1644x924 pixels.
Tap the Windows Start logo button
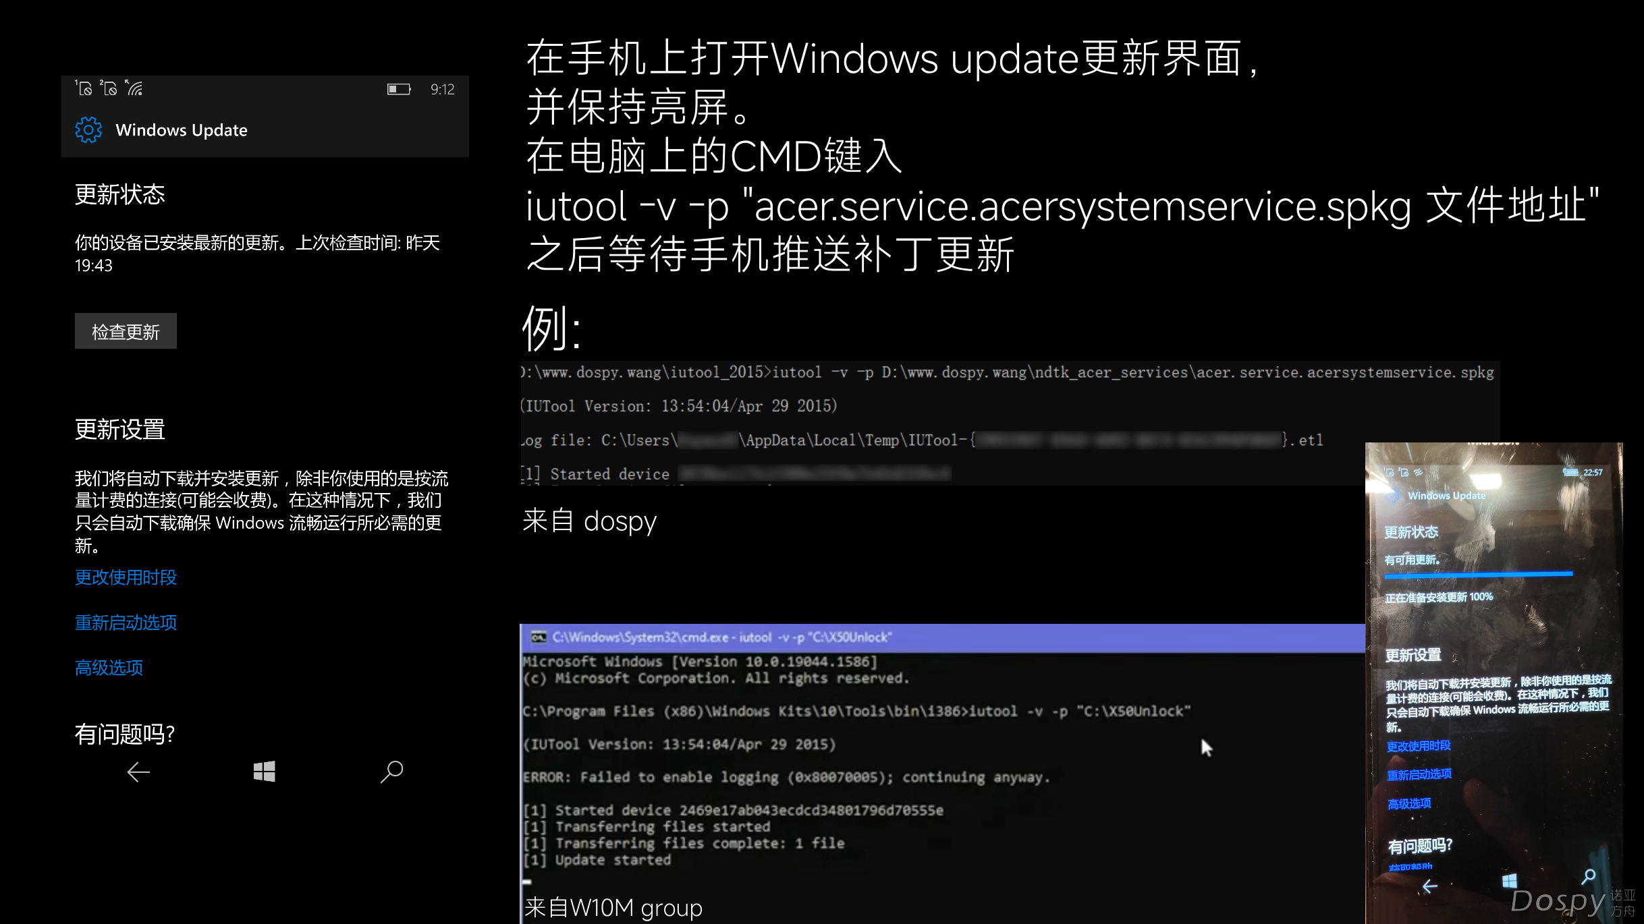click(x=264, y=772)
